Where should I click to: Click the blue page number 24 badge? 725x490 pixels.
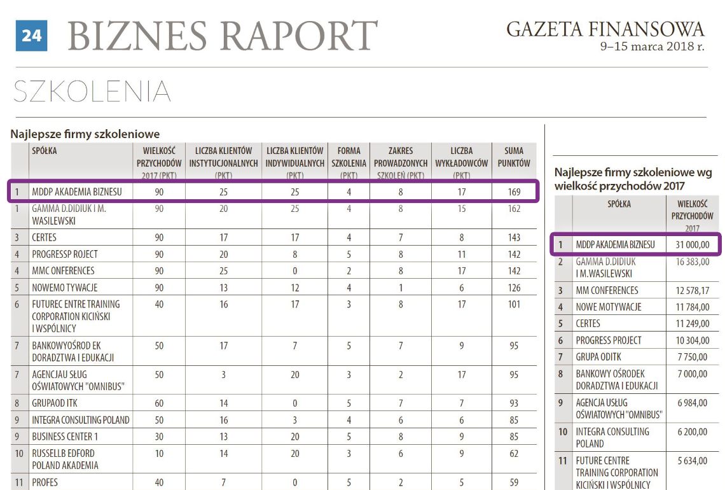31,36
